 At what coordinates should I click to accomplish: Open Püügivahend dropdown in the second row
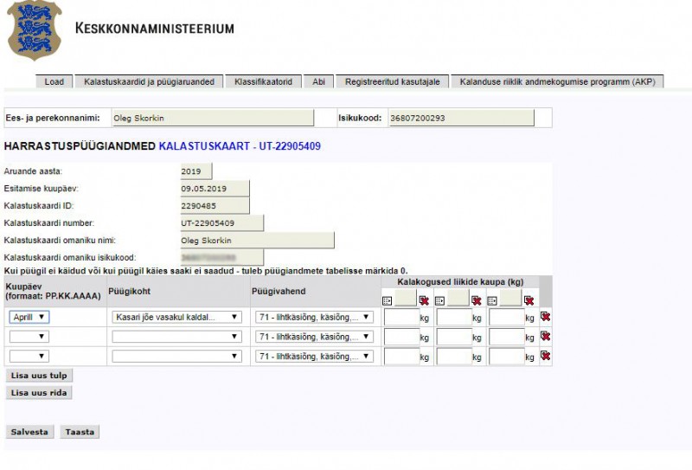314,337
